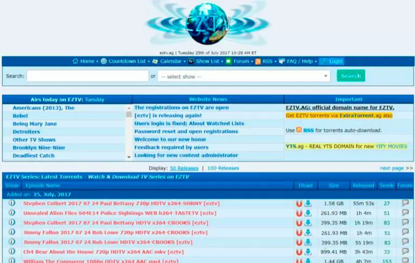Click scroll down arrow in Airs today list
Screen dimensions: 415x263
click(129, 157)
